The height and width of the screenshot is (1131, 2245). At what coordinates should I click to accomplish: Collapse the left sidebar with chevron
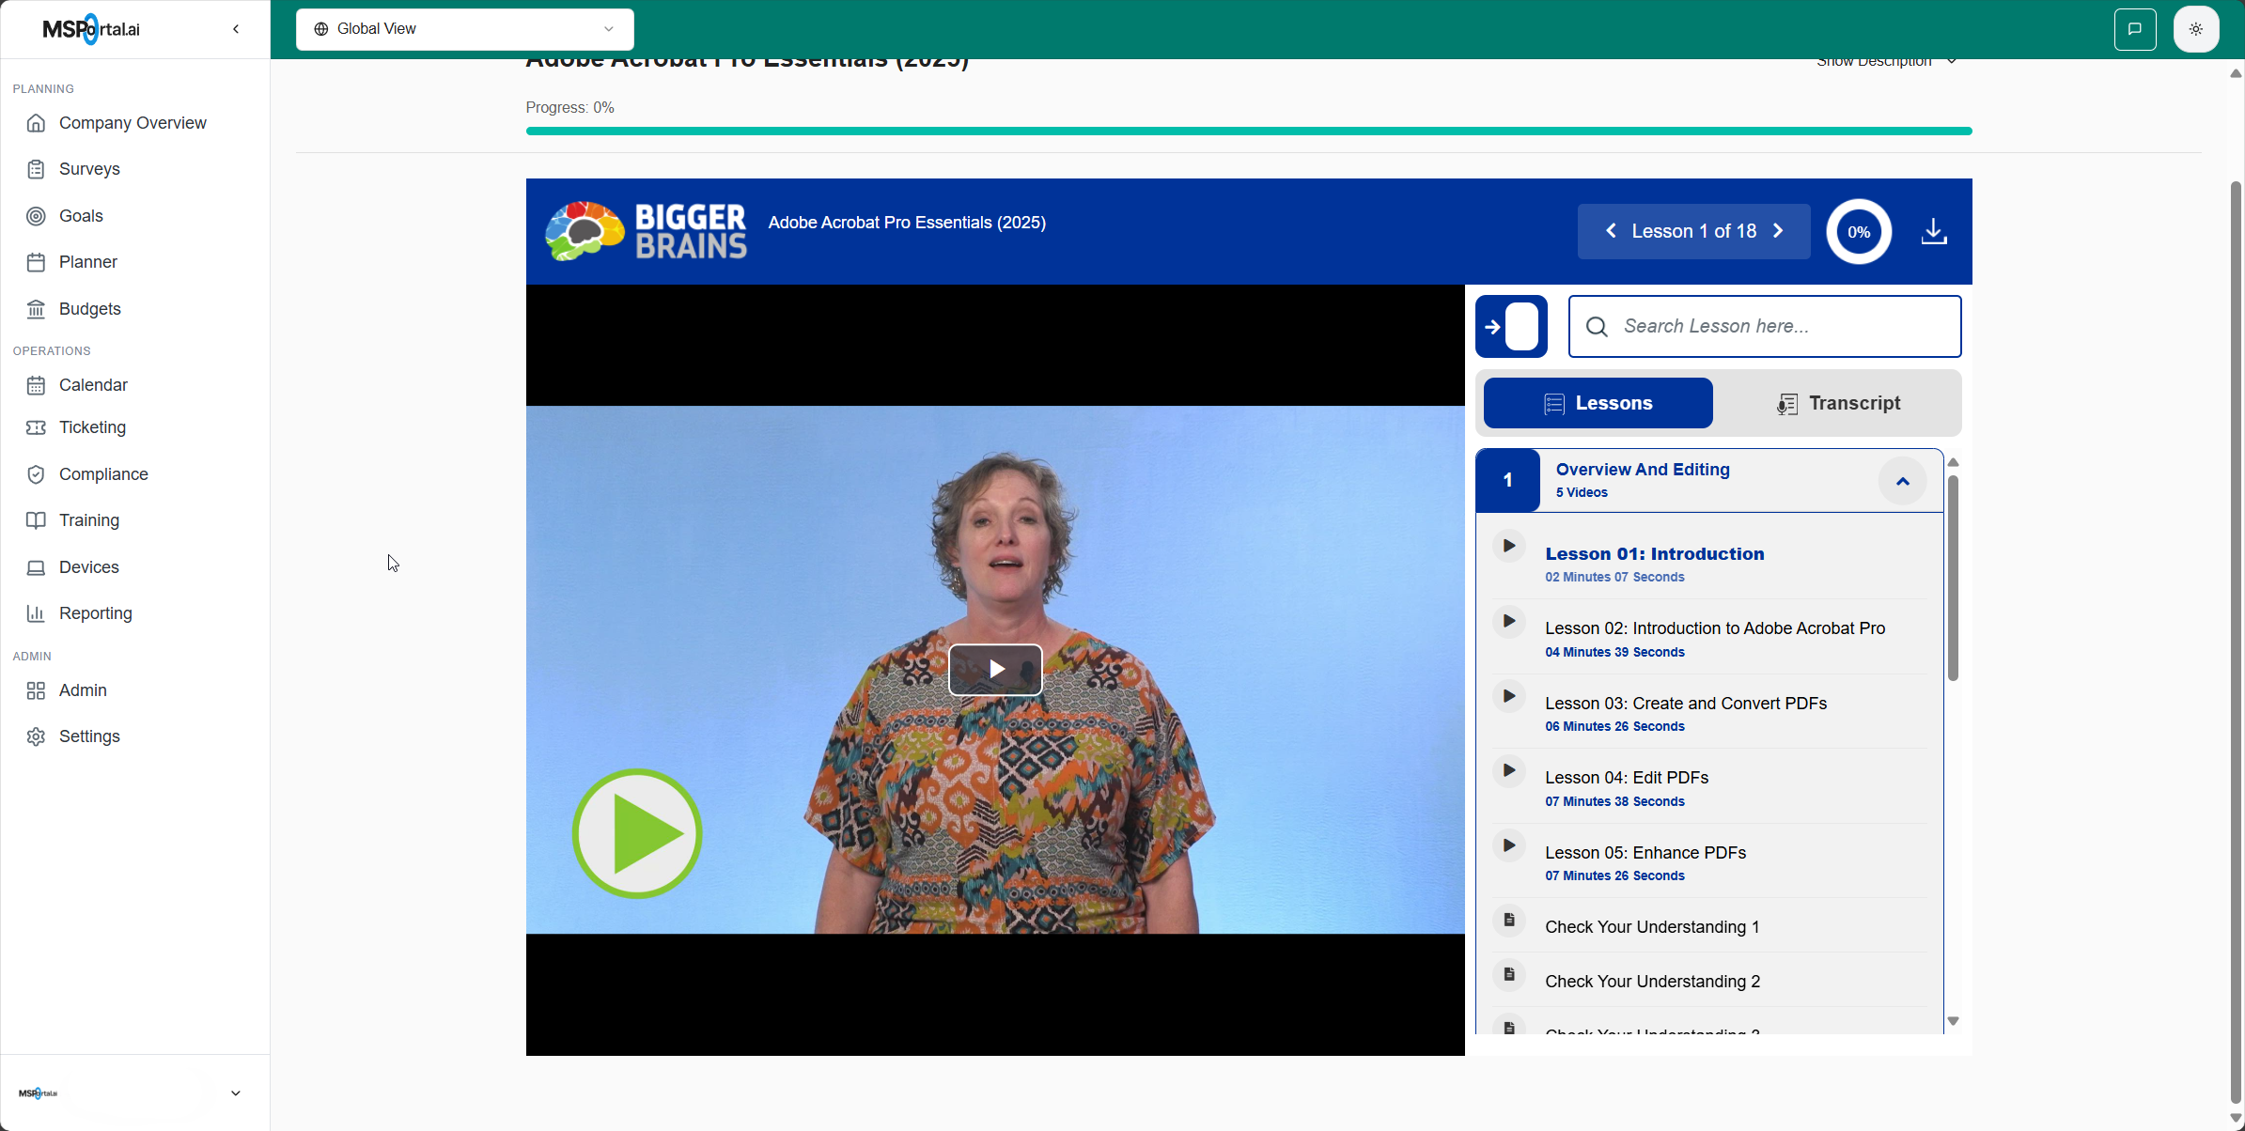[x=236, y=29]
